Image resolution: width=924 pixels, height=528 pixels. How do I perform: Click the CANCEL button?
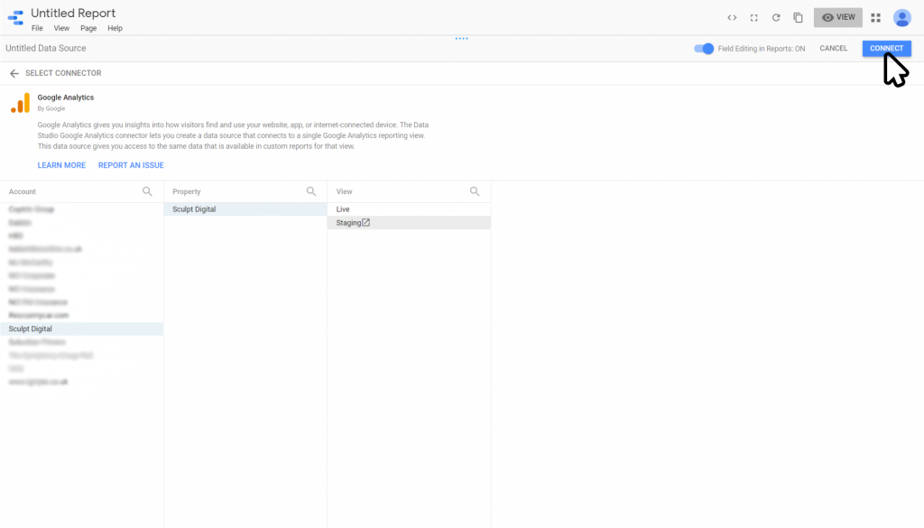point(833,49)
